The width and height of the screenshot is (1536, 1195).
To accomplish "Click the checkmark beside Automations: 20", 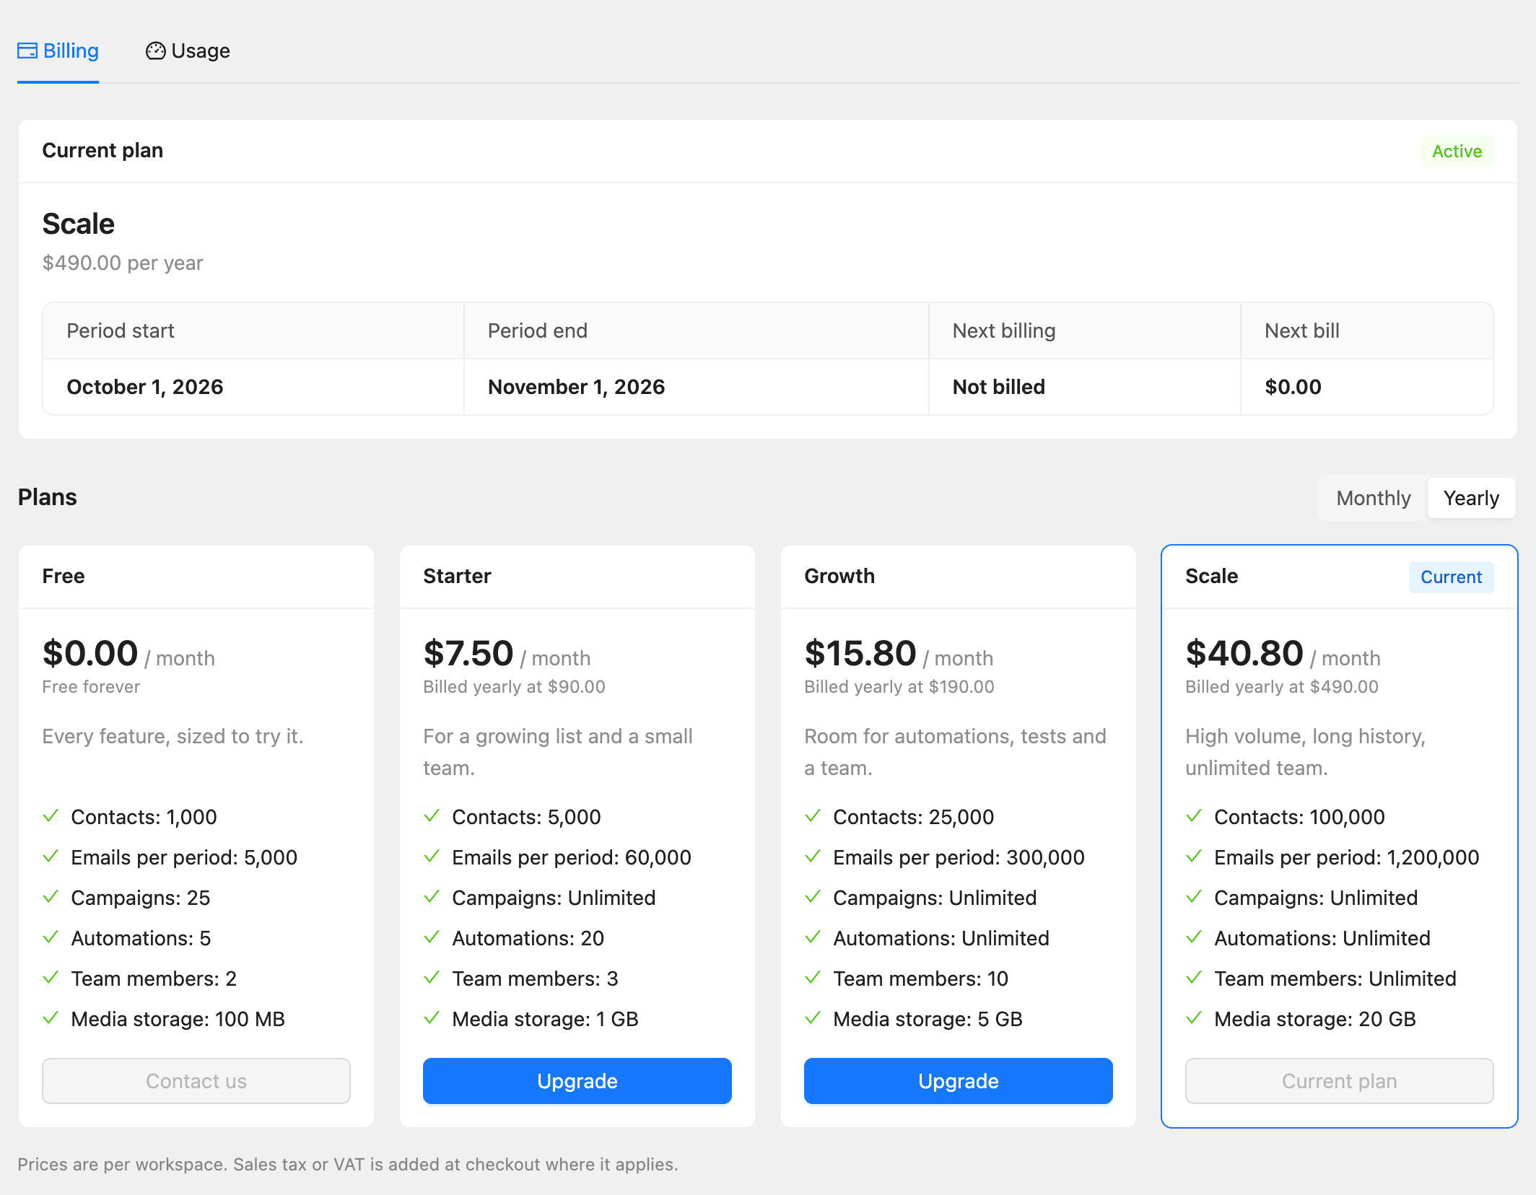I will tap(432, 937).
